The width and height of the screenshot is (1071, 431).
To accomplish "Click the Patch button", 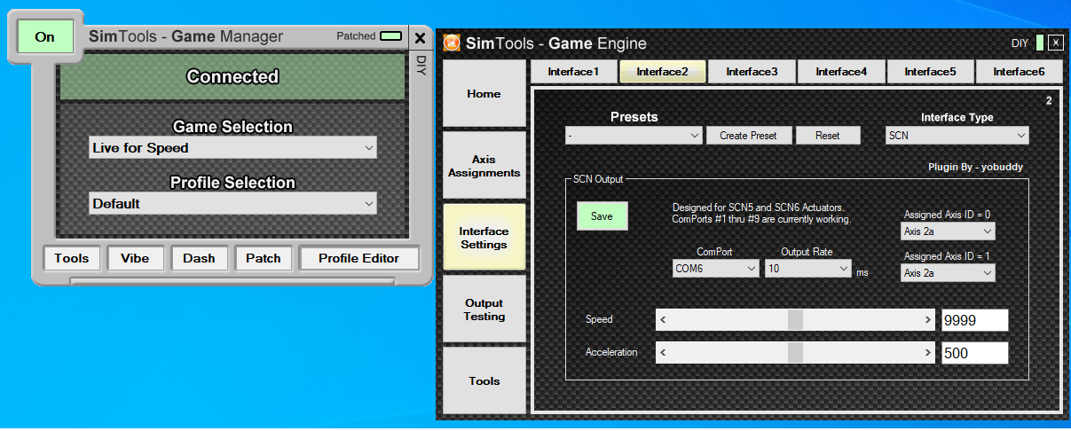I will point(263,258).
